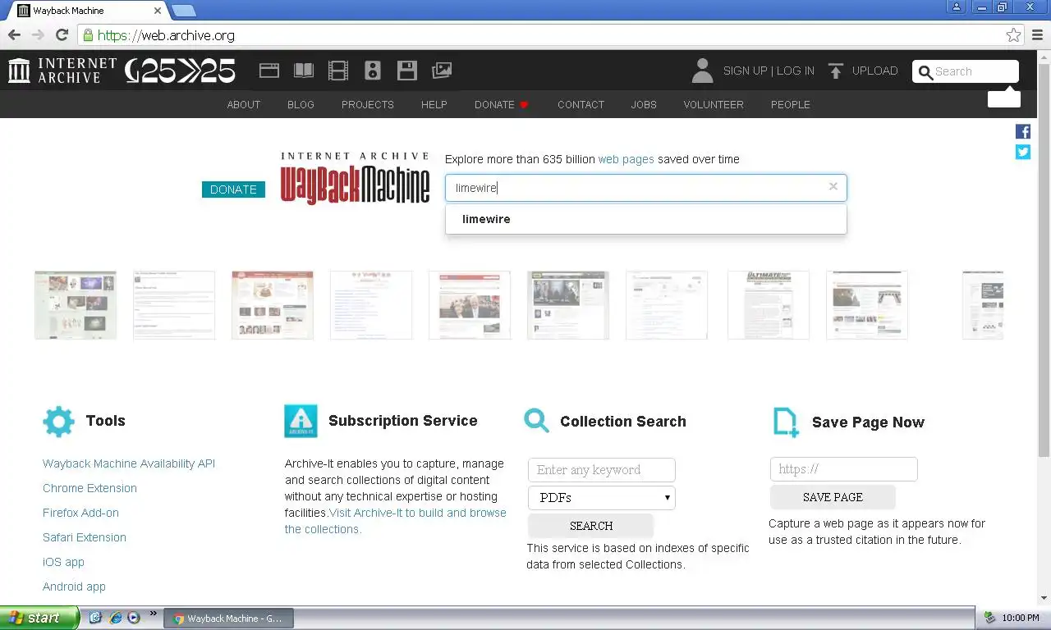Screen dimensions: 1051x630
Task: Open the Texts book icon in header
Action: point(304,71)
